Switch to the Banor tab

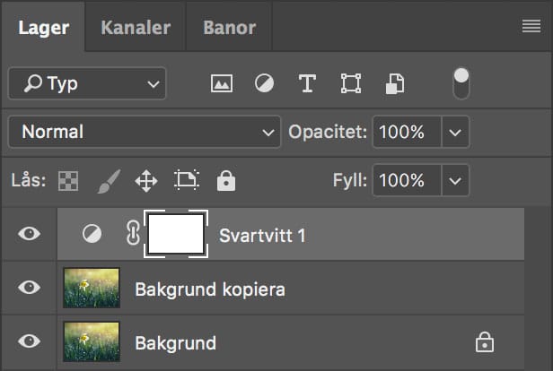coord(229,28)
